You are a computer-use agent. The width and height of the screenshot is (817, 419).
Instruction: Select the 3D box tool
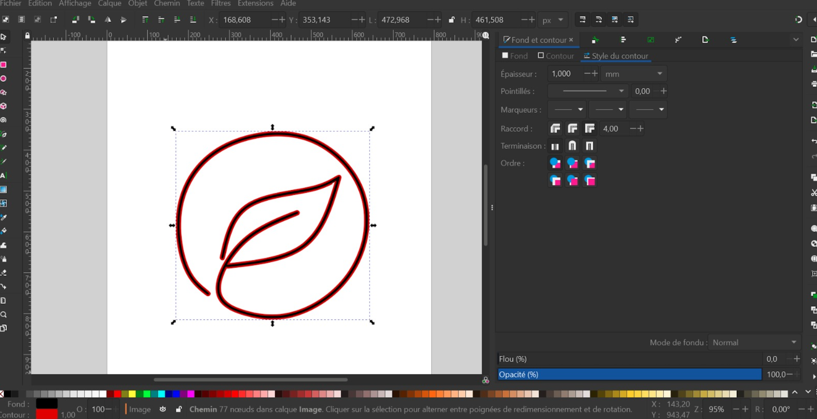(3, 106)
